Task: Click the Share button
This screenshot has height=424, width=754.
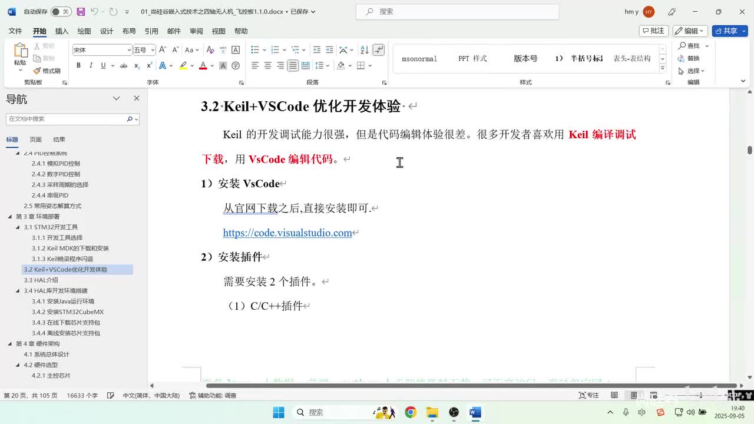Action: pyautogui.click(x=730, y=31)
